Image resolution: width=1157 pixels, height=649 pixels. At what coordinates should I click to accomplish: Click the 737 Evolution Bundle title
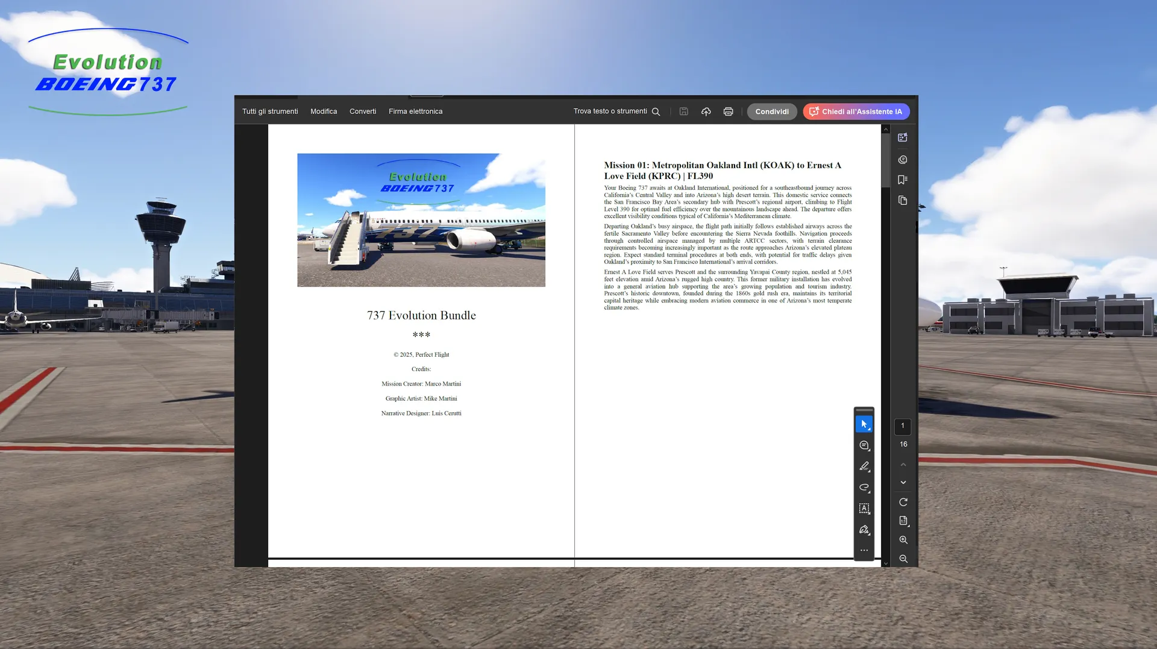click(421, 315)
